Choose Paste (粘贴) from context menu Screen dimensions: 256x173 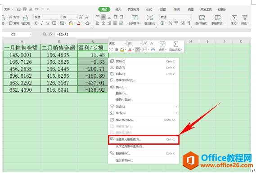pyautogui.click(x=144, y=74)
